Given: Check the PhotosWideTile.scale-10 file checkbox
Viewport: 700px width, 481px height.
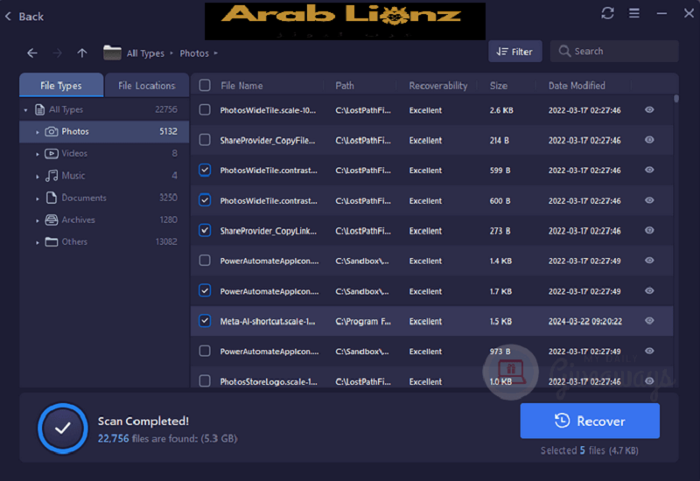Looking at the screenshot, I should 205,110.
